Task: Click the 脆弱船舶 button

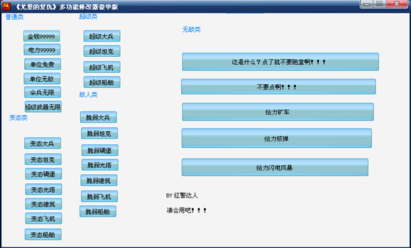Action: 98,211
